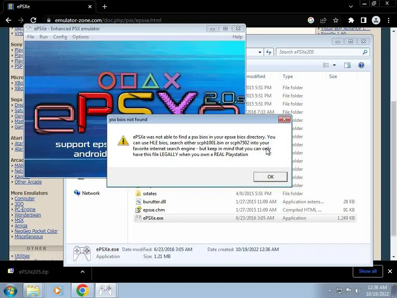Expand the ePSXe205.zip download options chevron

click(83, 272)
